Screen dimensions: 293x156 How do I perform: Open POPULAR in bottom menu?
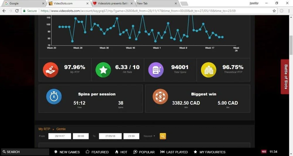144,152
